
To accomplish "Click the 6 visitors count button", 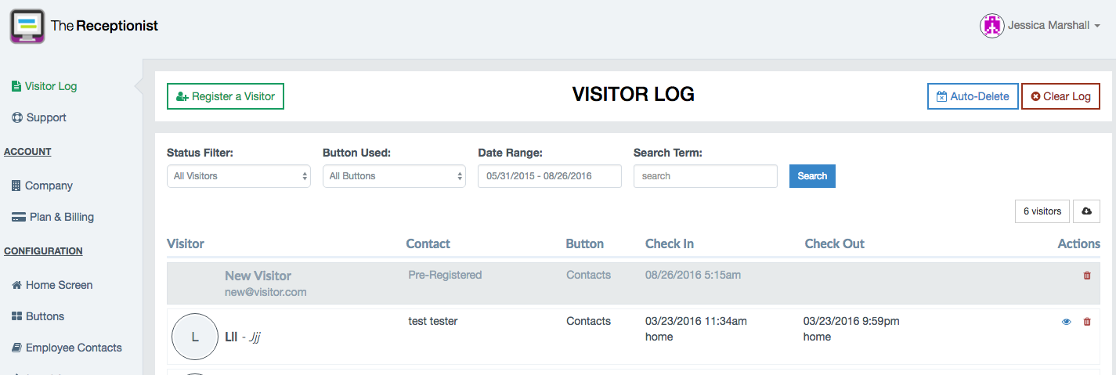I will tap(1042, 211).
